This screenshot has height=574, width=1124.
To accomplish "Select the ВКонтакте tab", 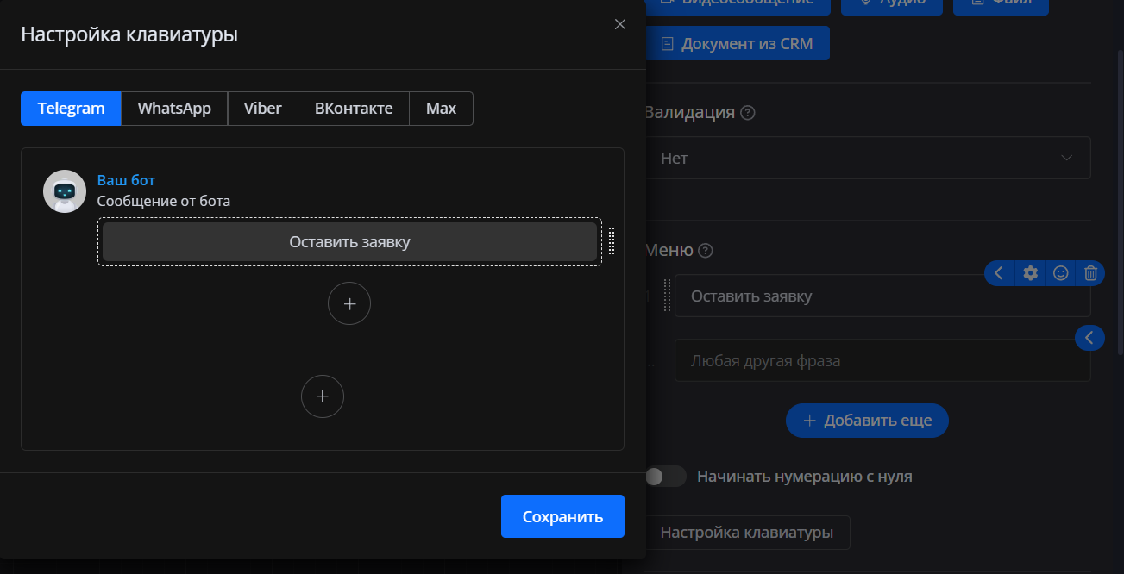I will (x=354, y=109).
